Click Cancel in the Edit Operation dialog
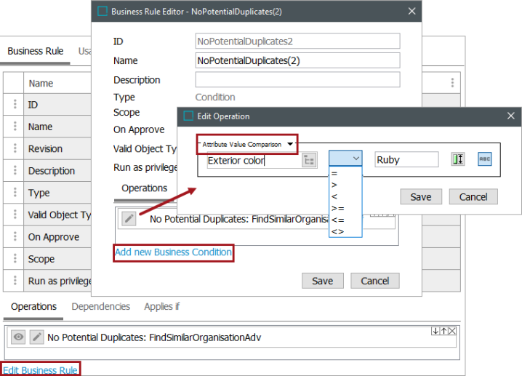 point(473,197)
